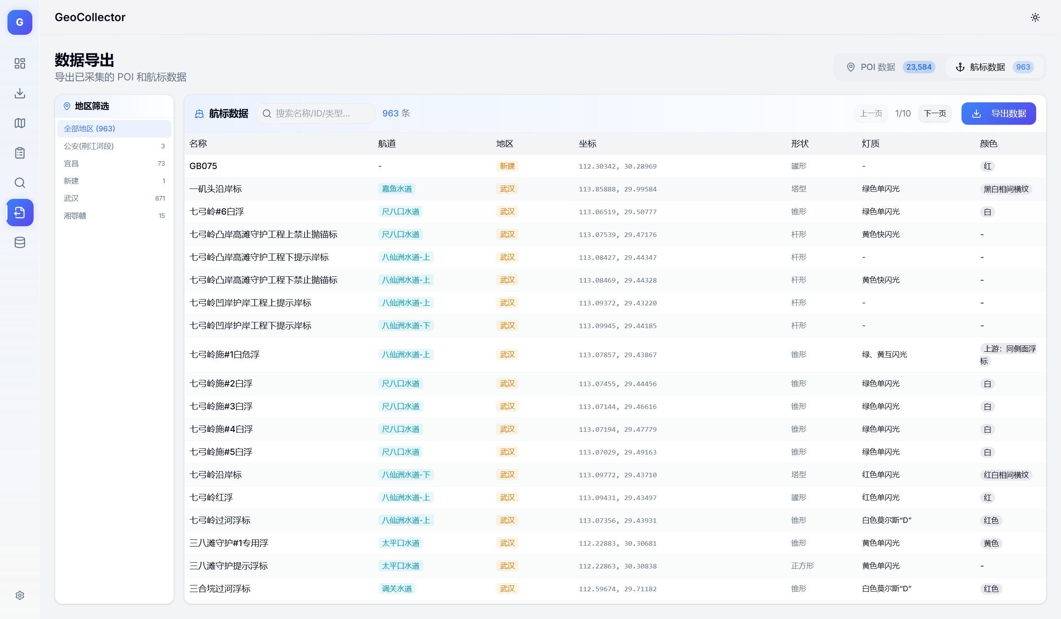This screenshot has width=1061, height=619.
Task: Filter by 宜昌 region
Action: [114, 164]
